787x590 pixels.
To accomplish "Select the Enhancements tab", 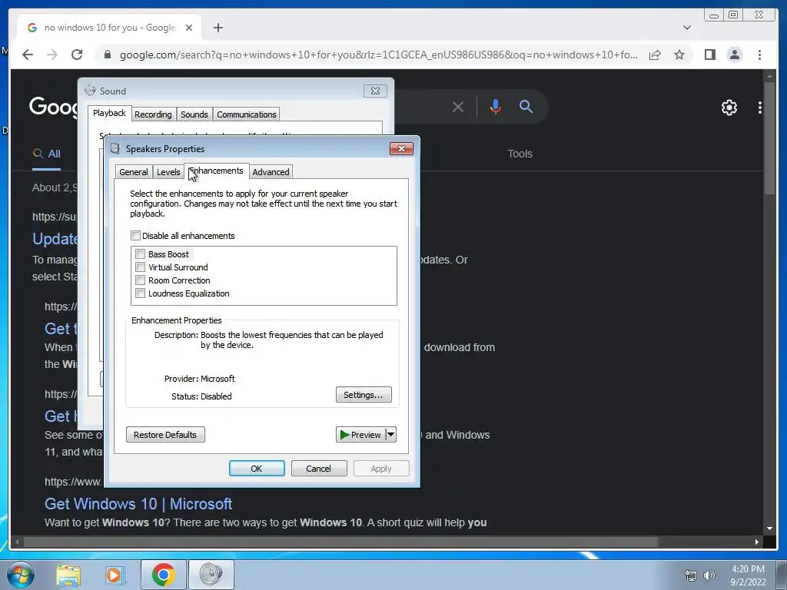I will point(216,171).
